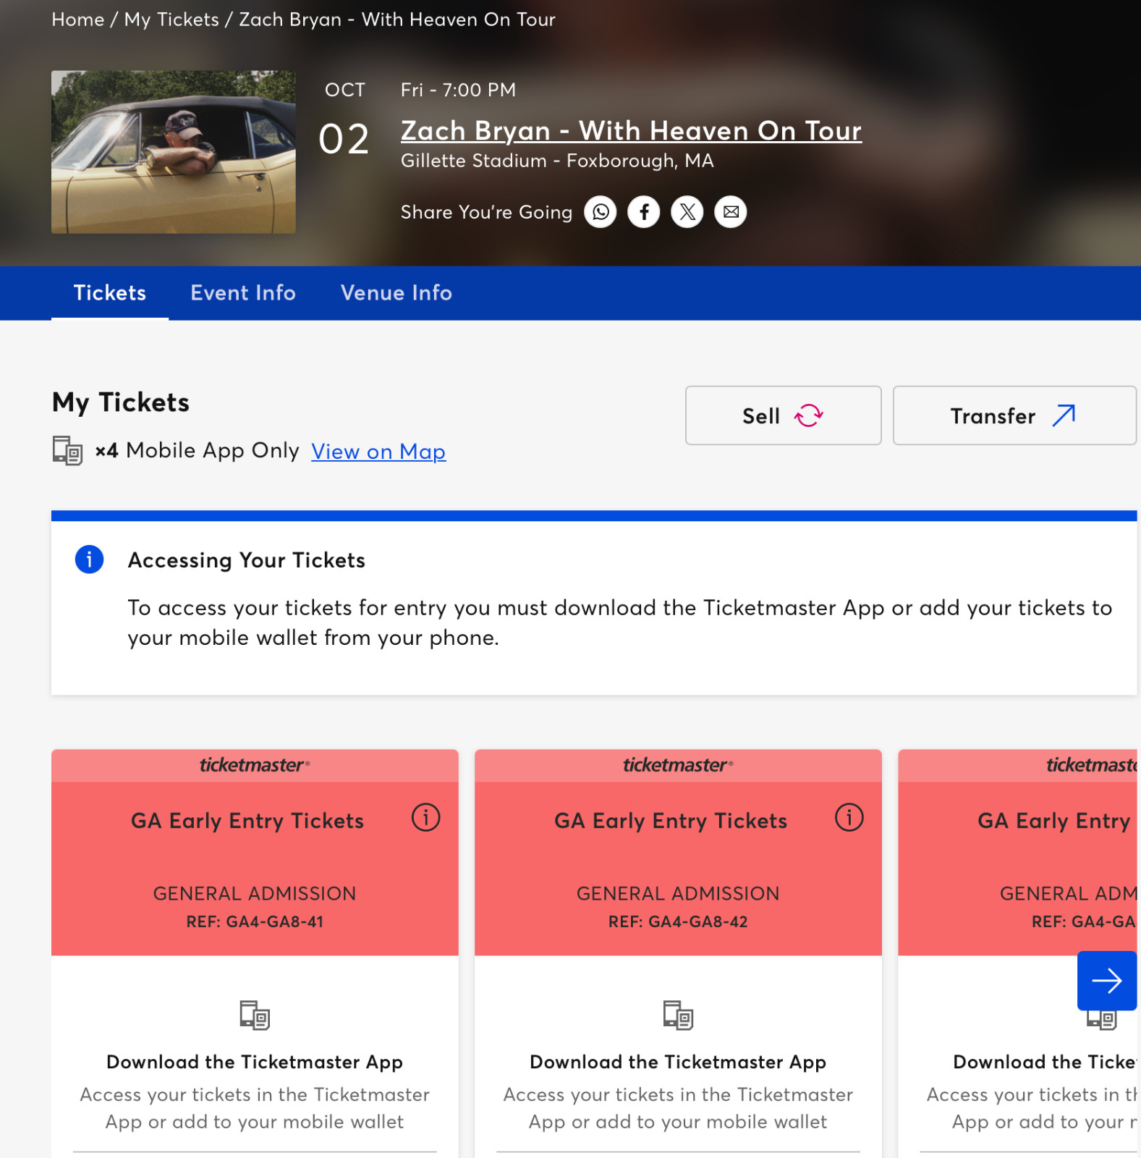Open the Event Info tab
1141x1158 pixels.
coord(243,293)
